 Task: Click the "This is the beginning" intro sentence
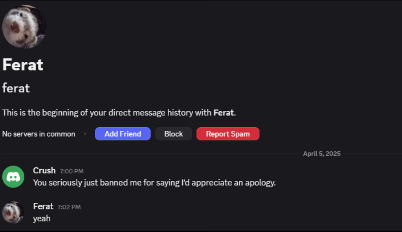click(119, 113)
